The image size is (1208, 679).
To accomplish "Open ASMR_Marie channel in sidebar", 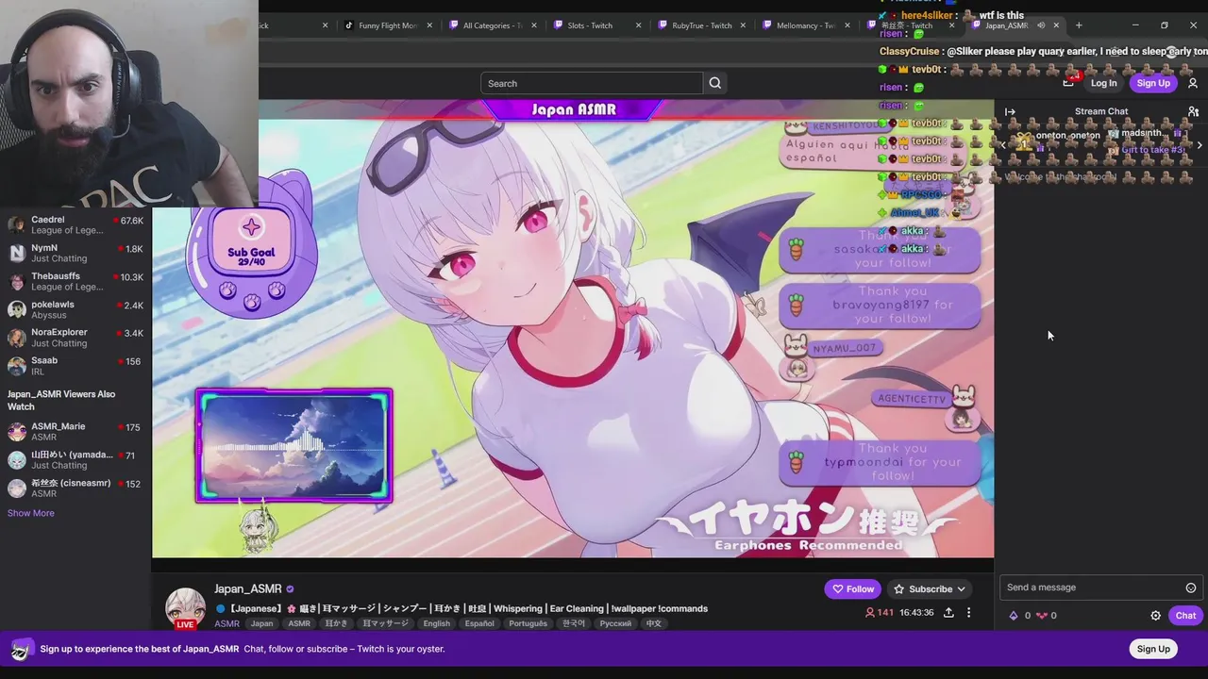I will coord(75,432).
